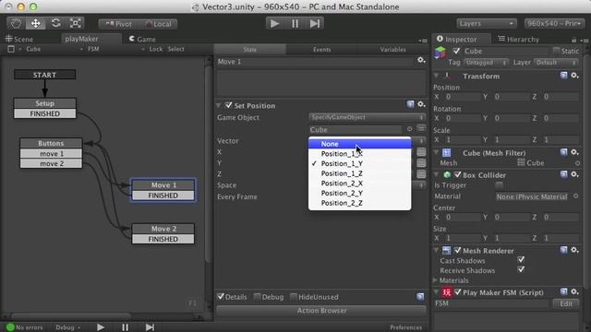Start Play mode in the top toolbar
The image size is (591, 332).
pyautogui.click(x=275, y=23)
